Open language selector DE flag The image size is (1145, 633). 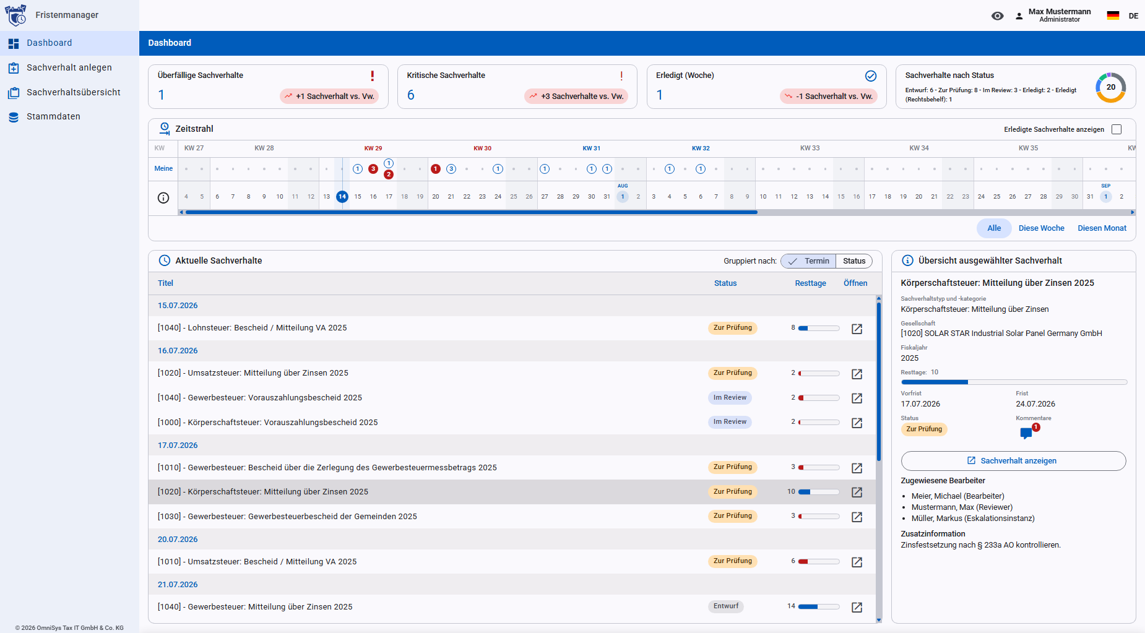pos(1113,16)
